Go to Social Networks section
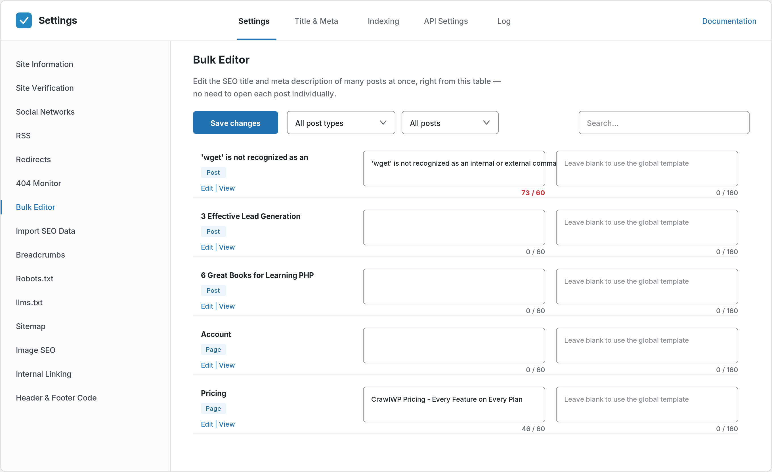This screenshot has height=472, width=772. [x=45, y=112]
